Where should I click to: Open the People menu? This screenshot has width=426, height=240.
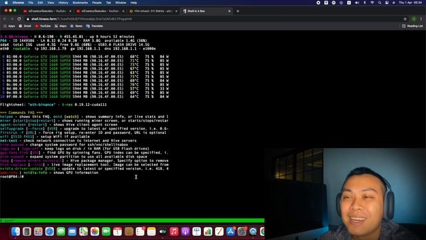click(97, 3)
